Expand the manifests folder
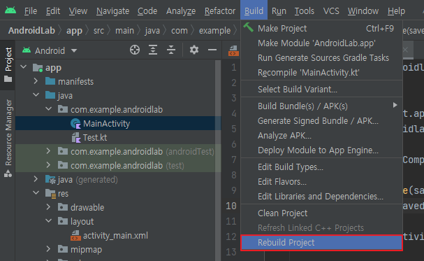Screen dimensions: 424x261 (36, 81)
